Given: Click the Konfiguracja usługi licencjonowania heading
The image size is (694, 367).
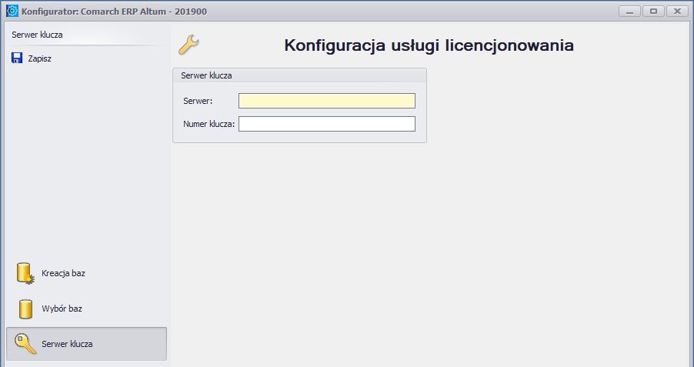Looking at the screenshot, I should (x=429, y=45).
